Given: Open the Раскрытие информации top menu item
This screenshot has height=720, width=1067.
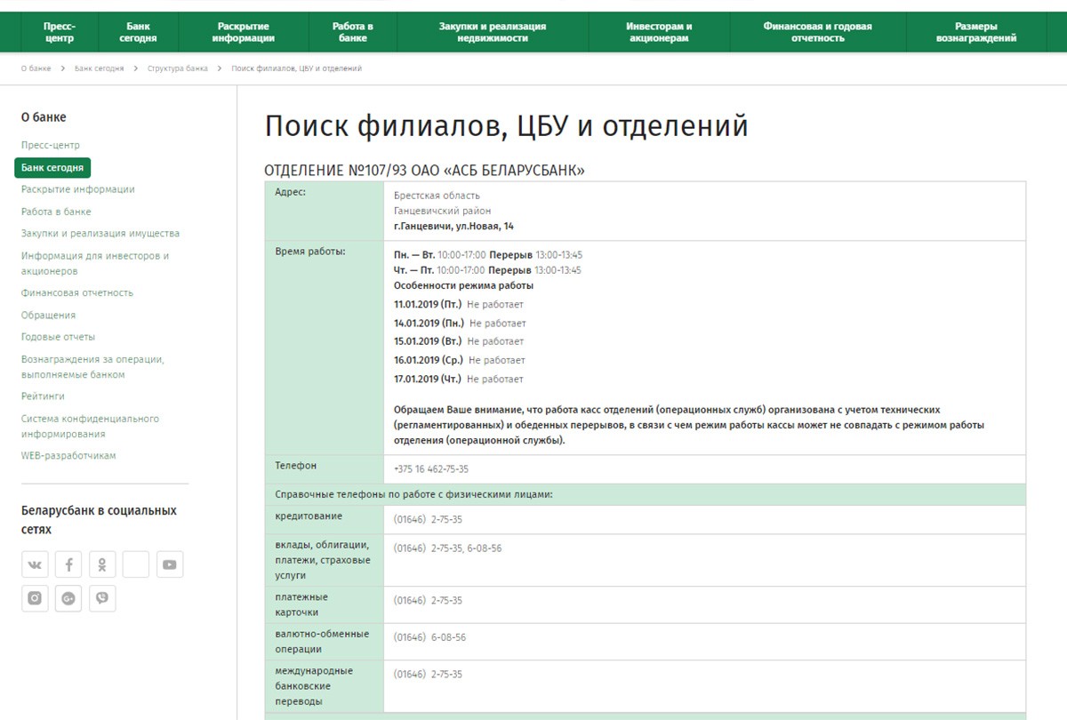Looking at the screenshot, I should point(243,32).
